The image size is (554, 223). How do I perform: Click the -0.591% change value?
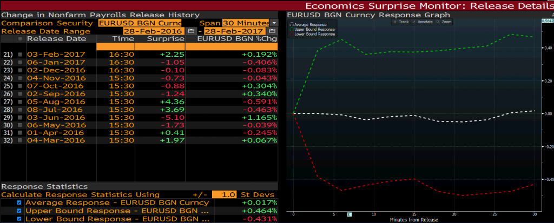click(x=259, y=102)
